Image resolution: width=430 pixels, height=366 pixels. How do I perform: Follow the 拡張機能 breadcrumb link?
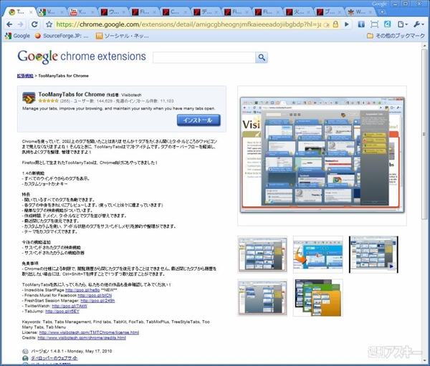pyautogui.click(x=25, y=76)
